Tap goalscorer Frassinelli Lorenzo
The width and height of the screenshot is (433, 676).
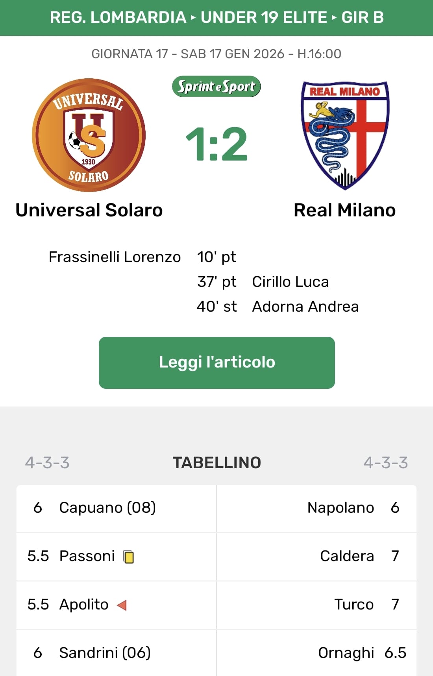coord(115,257)
